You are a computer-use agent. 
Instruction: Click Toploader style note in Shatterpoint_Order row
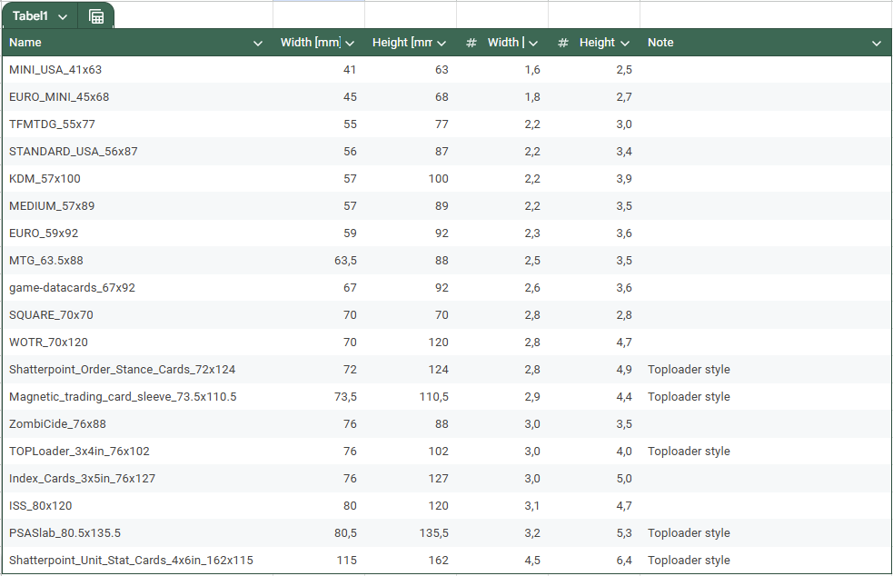pos(689,370)
